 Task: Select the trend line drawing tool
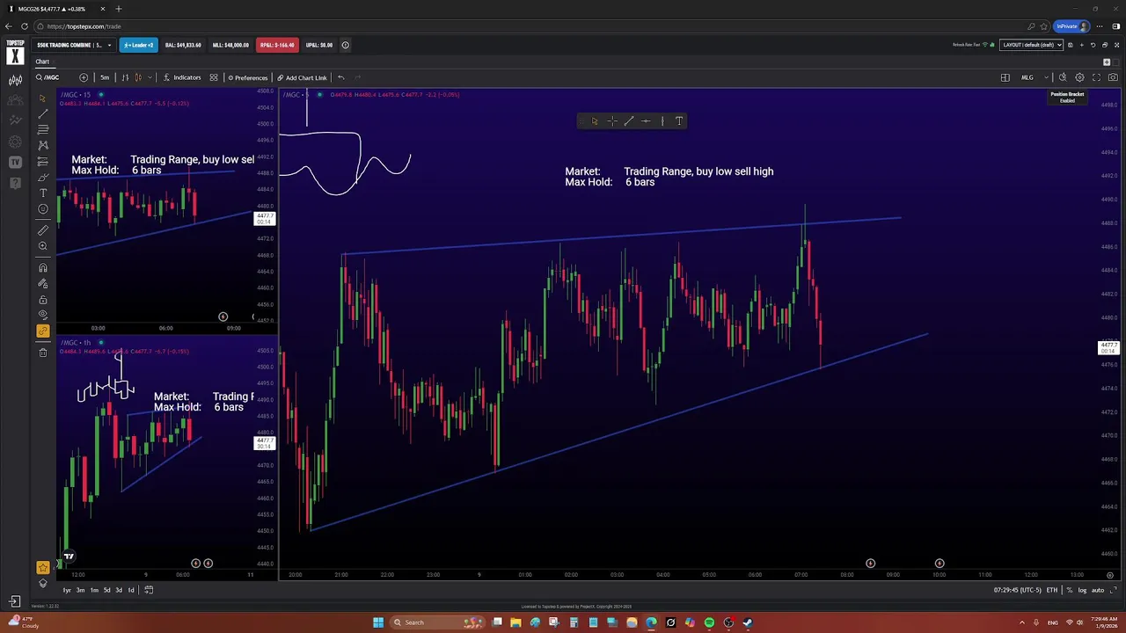click(x=42, y=114)
